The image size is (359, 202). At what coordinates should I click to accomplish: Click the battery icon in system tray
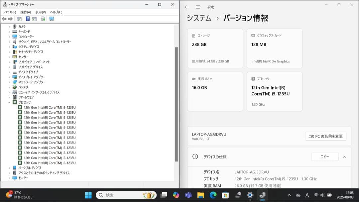pos(329,195)
